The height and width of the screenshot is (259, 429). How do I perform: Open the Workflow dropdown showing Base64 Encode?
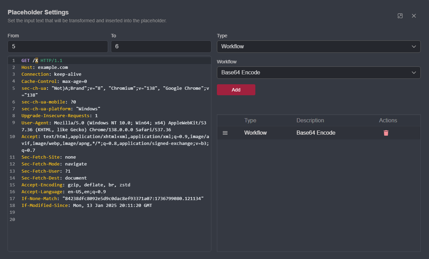[318, 73]
